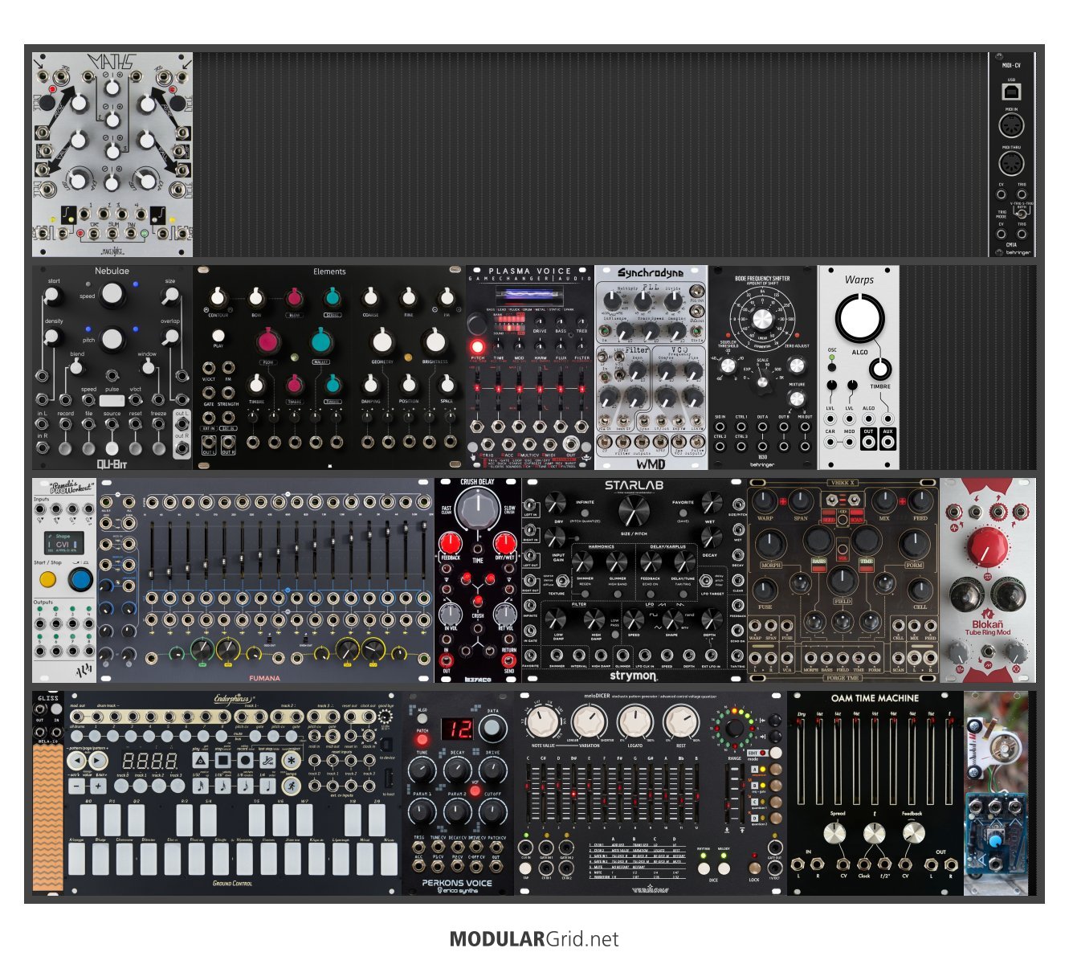This screenshot has height=956, width=1069.
Task: Click the DATA encoder on Perkons Voice
Action: tap(492, 729)
